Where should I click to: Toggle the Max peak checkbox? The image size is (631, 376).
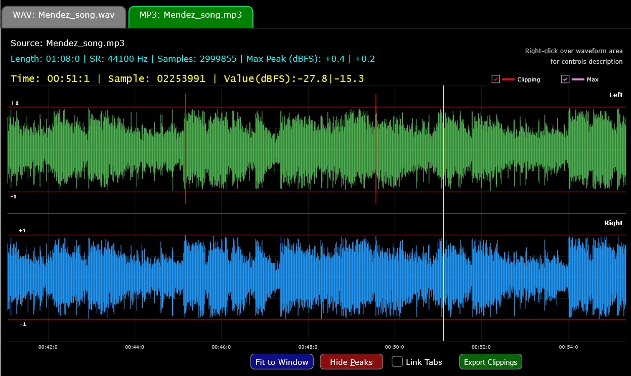566,79
